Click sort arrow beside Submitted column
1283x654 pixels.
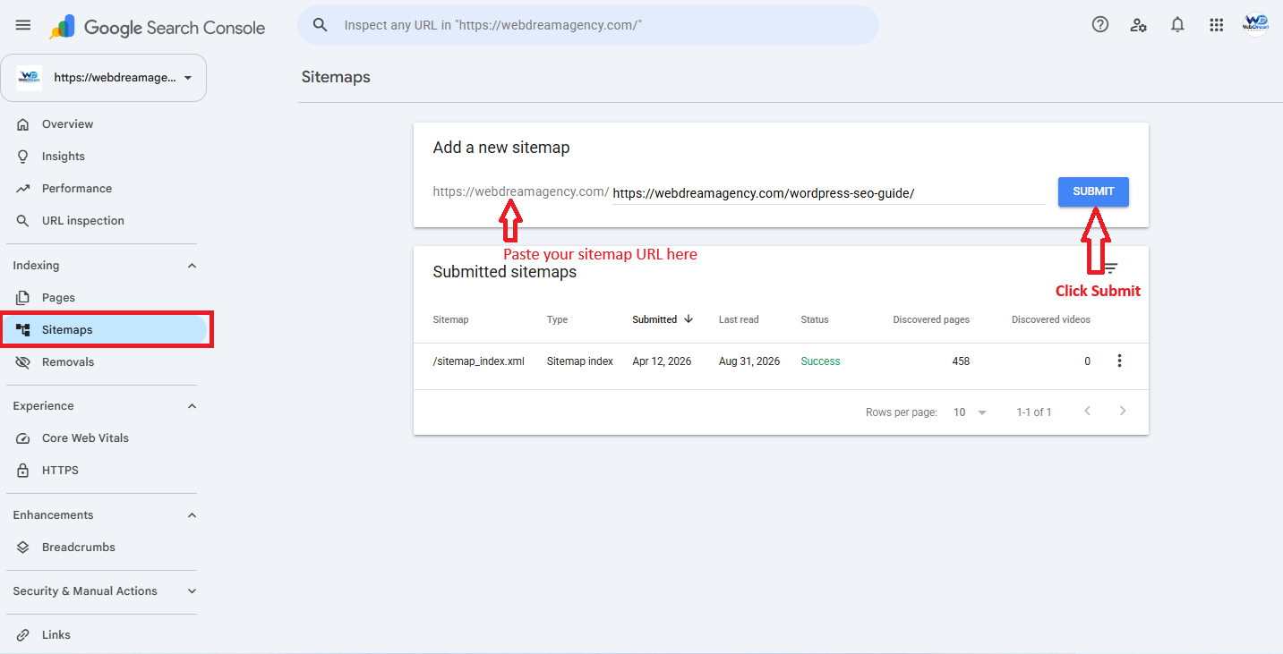click(x=689, y=319)
